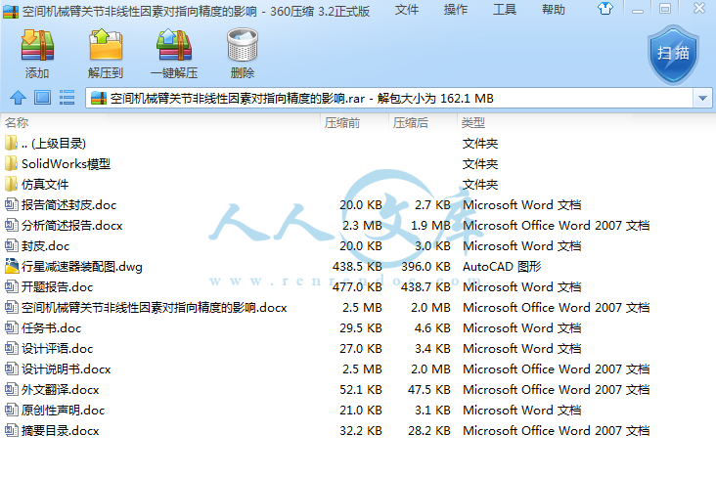Click the Word icon of 封皮.doc
This screenshot has height=477, width=716.
click(x=12, y=245)
